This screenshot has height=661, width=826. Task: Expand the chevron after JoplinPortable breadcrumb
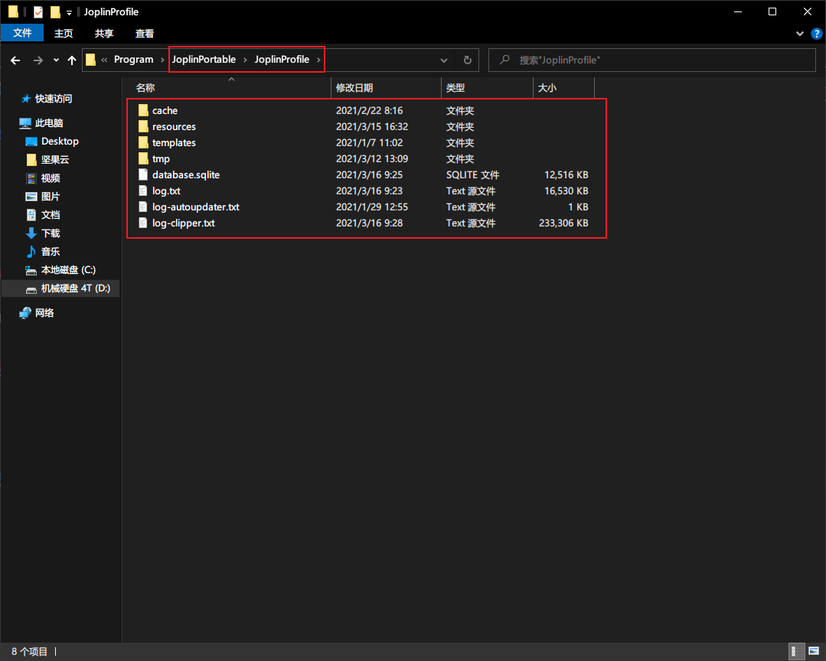[x=245, y=60]
